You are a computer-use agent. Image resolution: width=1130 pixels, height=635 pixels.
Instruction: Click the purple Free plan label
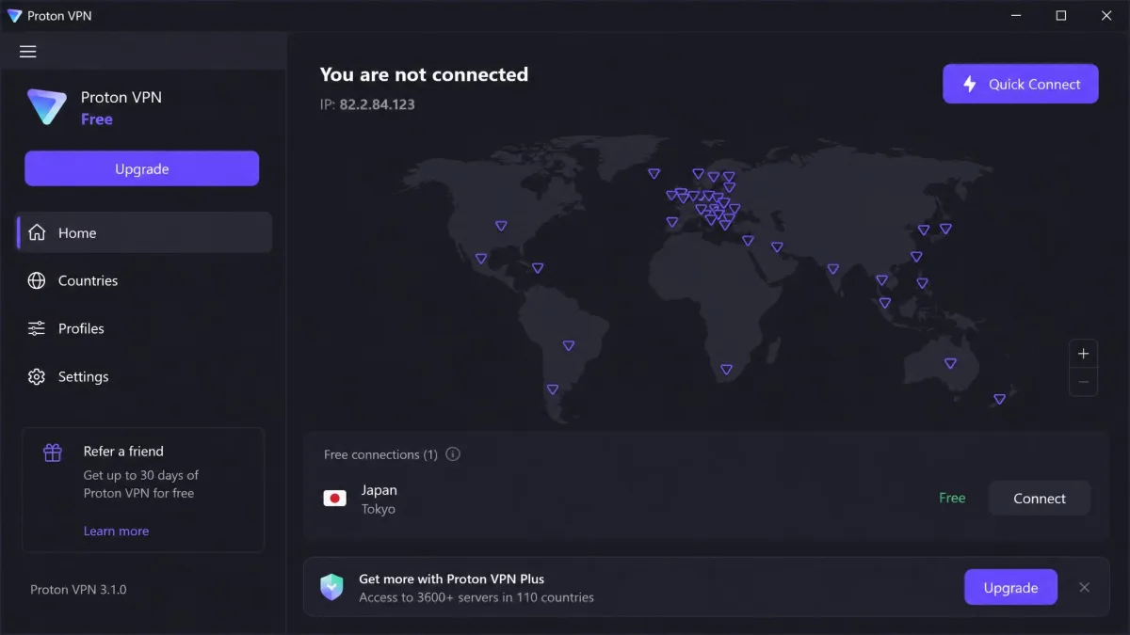[x=97, y=119]
